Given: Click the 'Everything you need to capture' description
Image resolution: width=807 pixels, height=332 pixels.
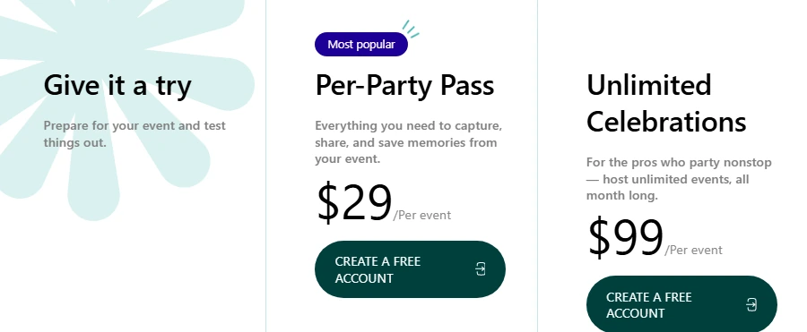Looking at the screenshot, I should click(x=408, y=142).
